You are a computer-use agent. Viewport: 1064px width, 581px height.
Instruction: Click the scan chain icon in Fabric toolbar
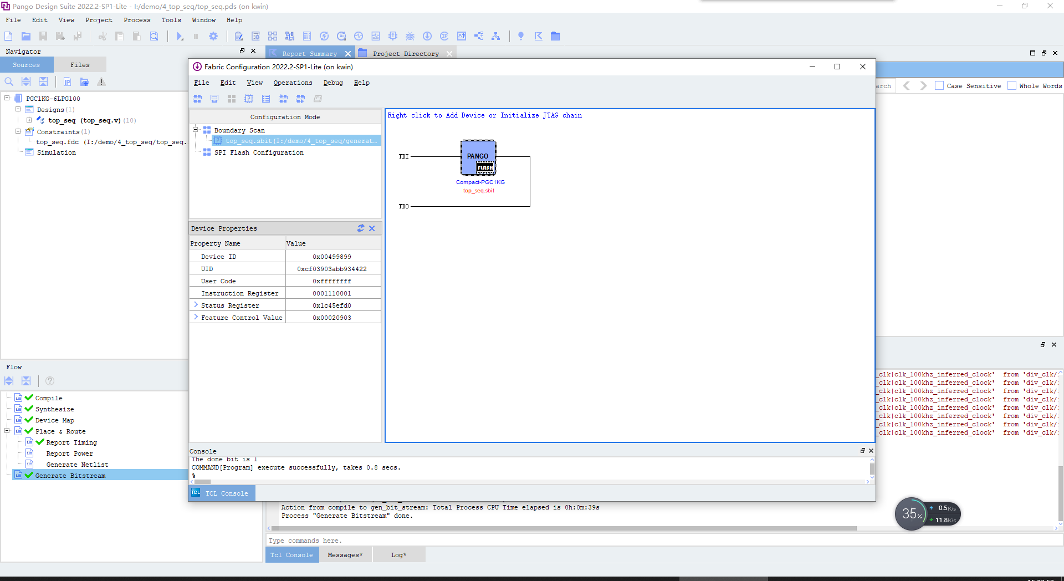pos(197,99)
